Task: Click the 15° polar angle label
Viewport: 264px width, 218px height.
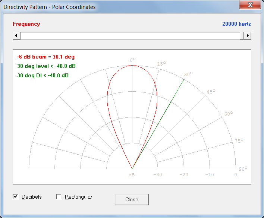Action: [x=161, y=64]
